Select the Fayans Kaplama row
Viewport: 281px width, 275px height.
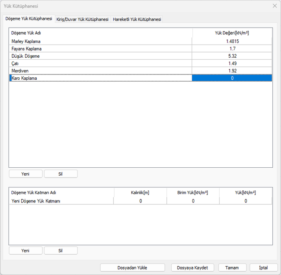tap(27, 49)
